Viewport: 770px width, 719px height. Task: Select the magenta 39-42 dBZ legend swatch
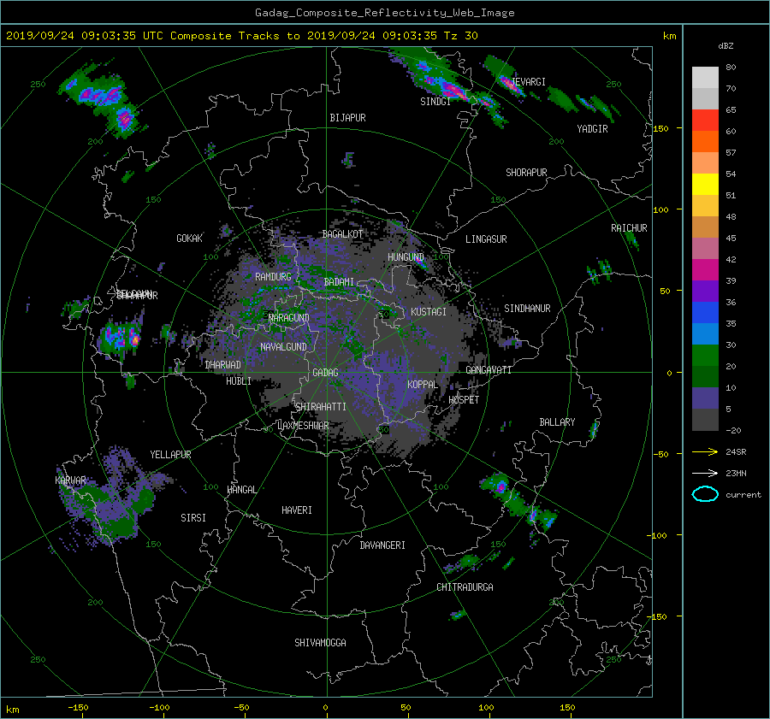(x=705, y=269)
